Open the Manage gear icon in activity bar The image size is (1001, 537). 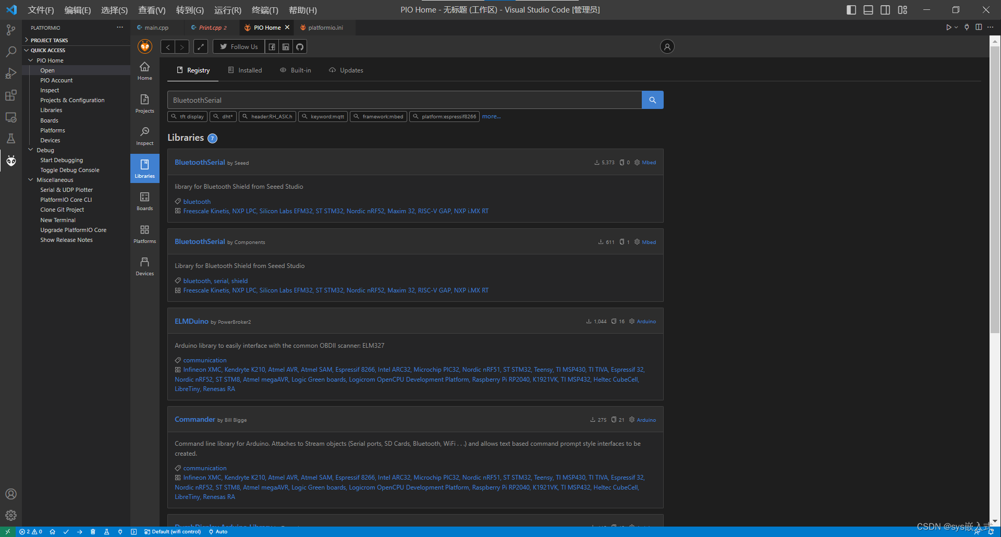[10, 516]
